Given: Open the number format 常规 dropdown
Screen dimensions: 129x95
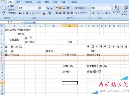Looking at the screenshot, I should [110, 8].
